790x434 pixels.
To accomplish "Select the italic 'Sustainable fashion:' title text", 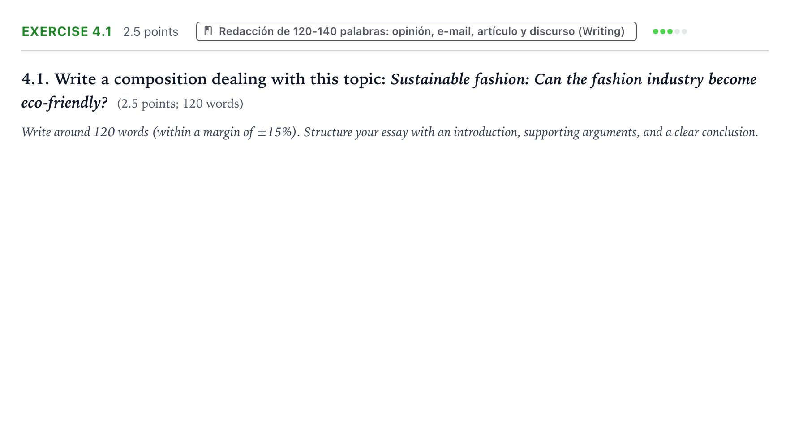I will 460,79.
